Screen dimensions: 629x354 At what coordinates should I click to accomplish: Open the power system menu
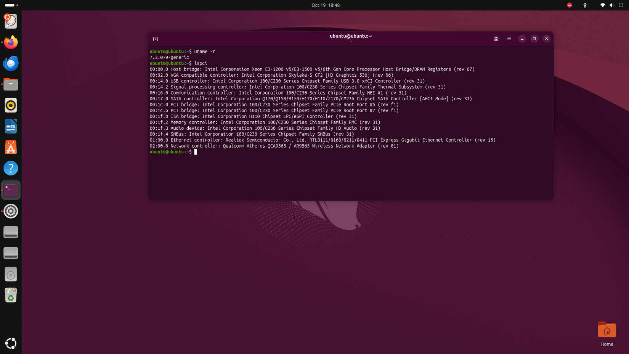click(621, 5)
